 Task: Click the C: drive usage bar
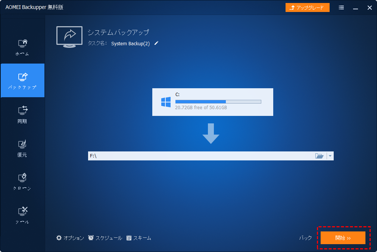(218, 102)
